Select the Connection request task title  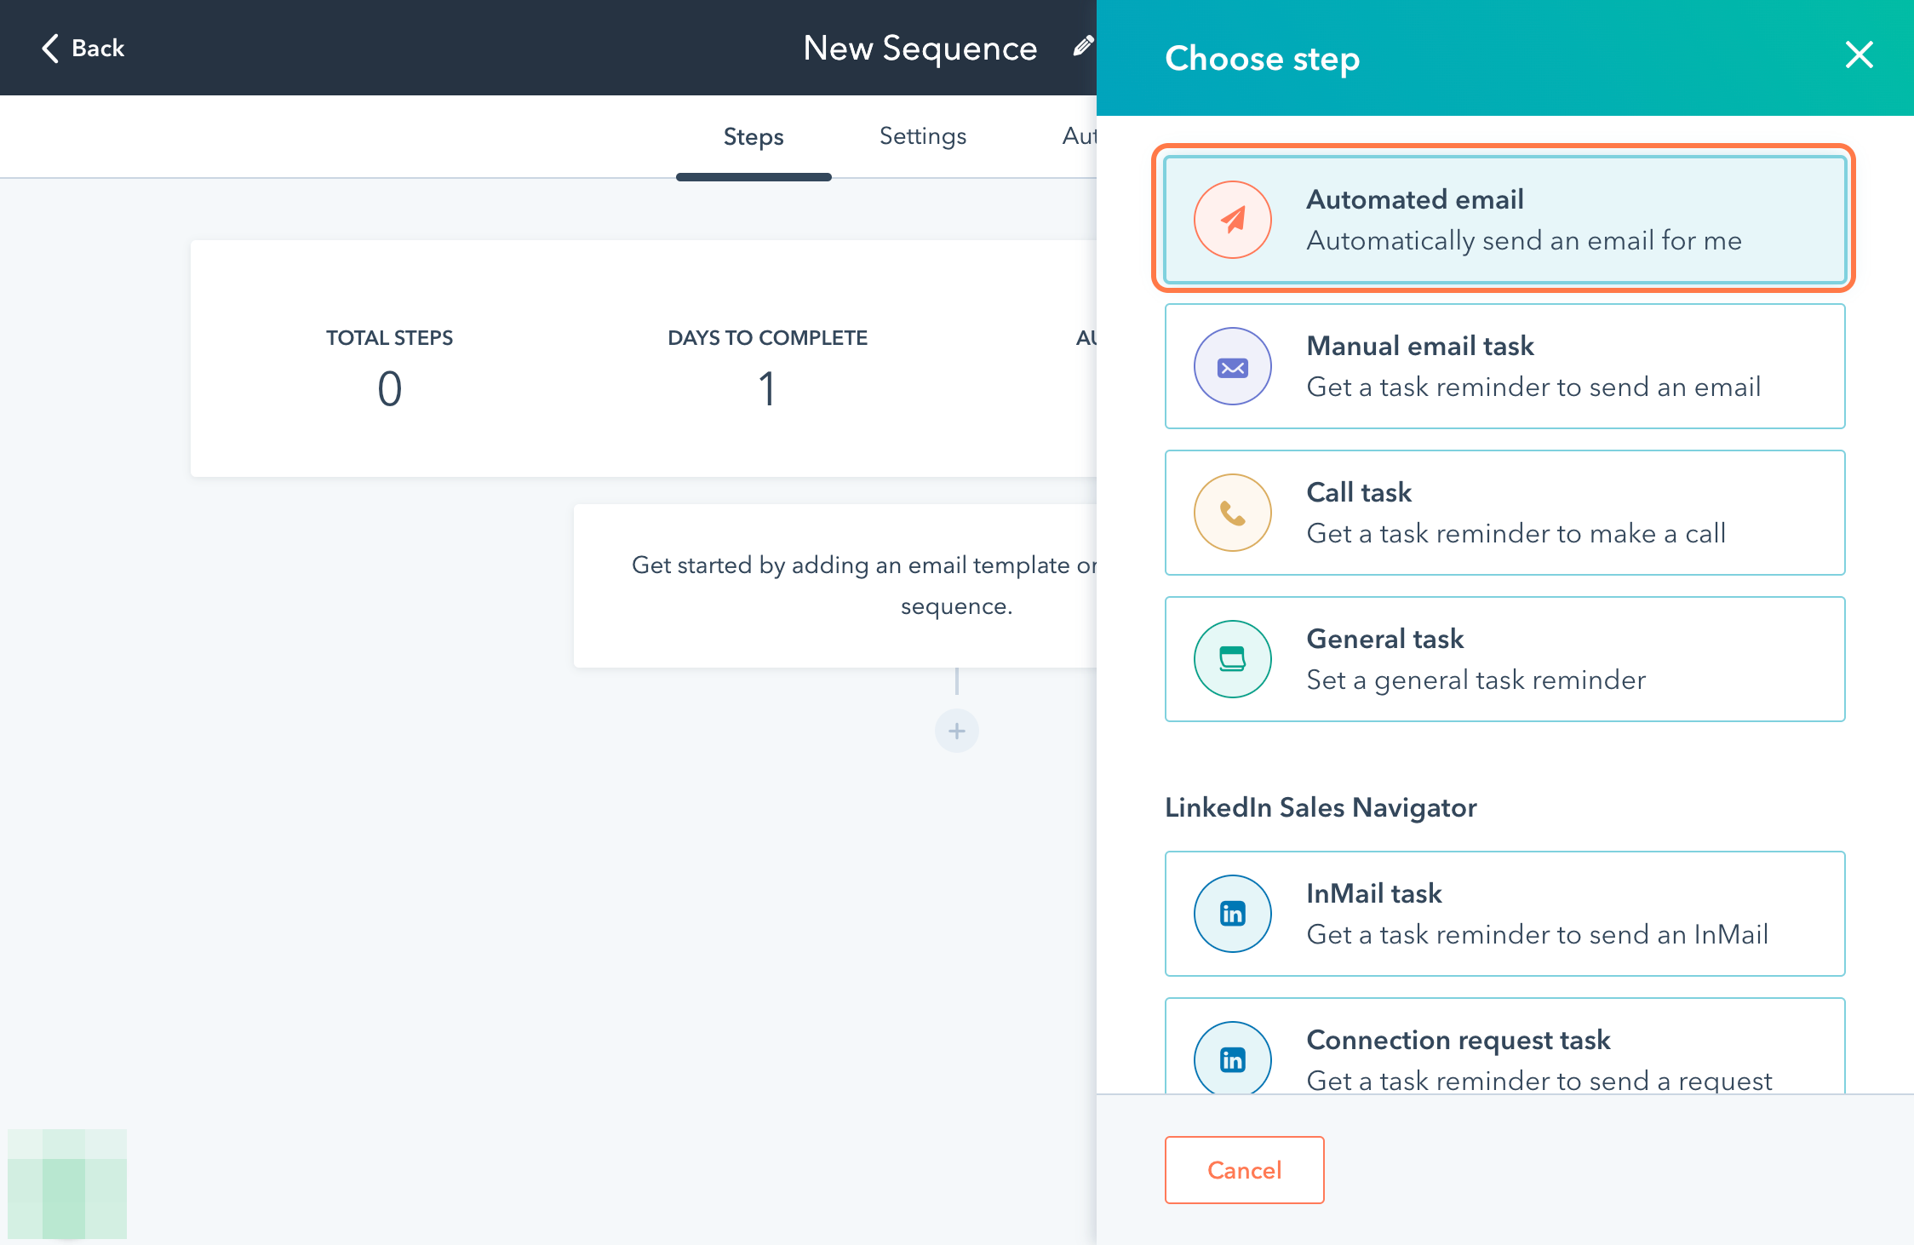(x=1458, y=1040)
